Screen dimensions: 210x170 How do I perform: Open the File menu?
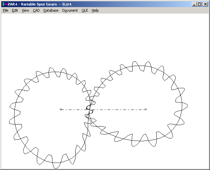(6, 10)
